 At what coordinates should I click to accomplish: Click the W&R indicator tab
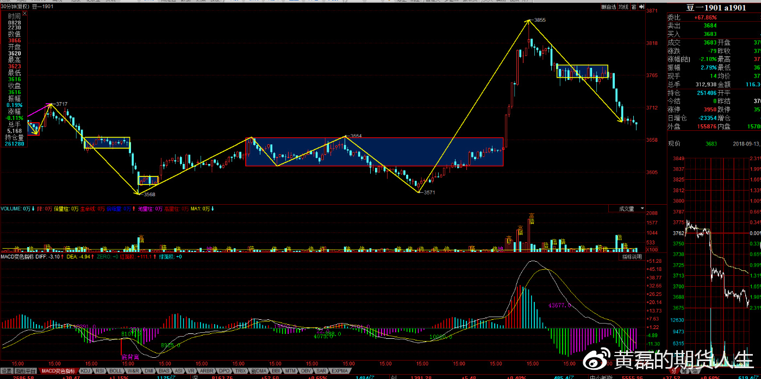pyautogui.click(x=133, y=371)
